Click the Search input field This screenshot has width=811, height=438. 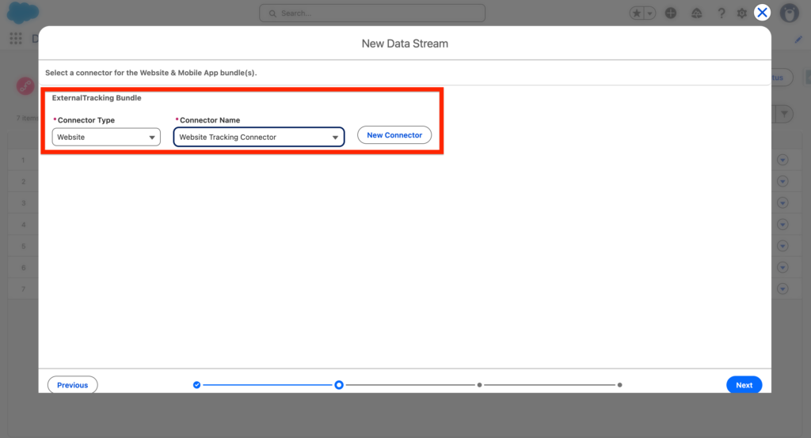[372, 13]
